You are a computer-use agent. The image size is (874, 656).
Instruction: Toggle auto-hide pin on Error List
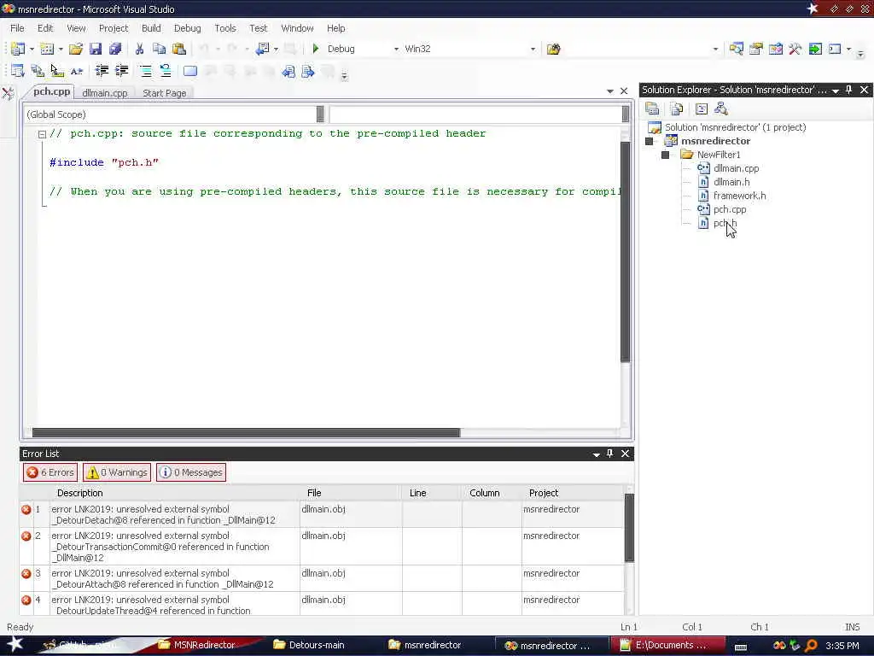tap(609, 454)
